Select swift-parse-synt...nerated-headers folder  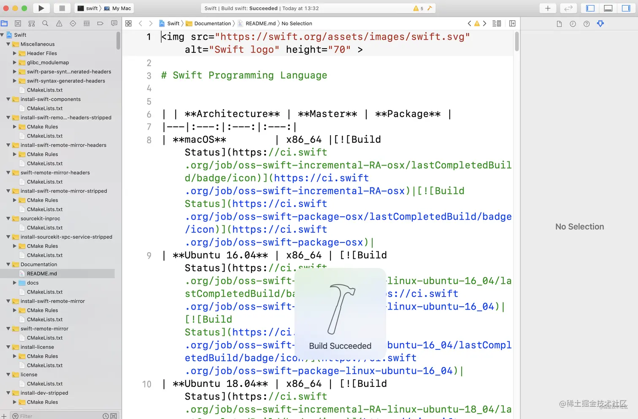point(69,72)
